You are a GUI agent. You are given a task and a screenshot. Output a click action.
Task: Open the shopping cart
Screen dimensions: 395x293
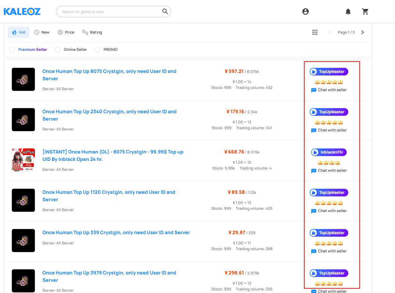click(365, 12)
